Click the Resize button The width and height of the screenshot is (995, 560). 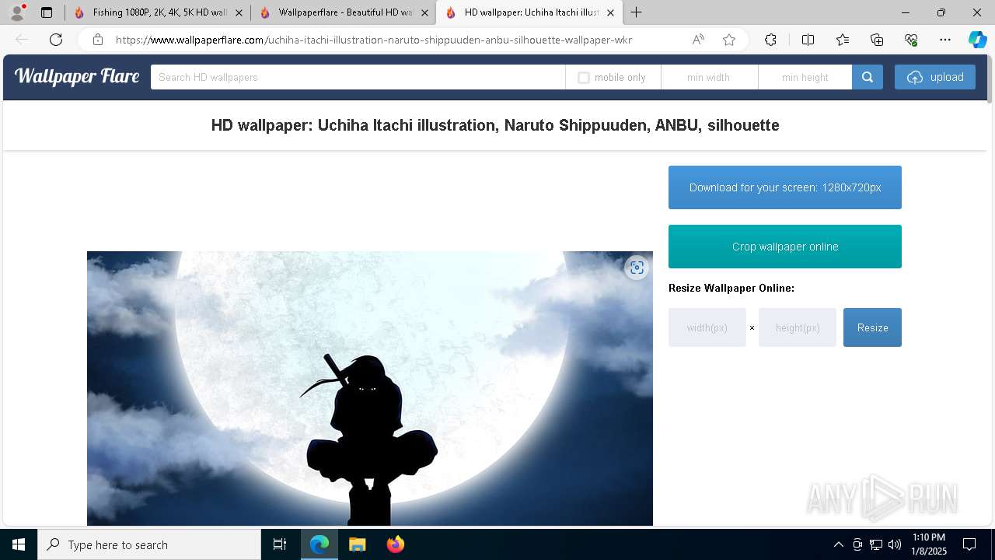[x=872, y=327]
